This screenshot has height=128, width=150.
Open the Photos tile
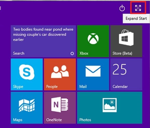tap(110, 108)
